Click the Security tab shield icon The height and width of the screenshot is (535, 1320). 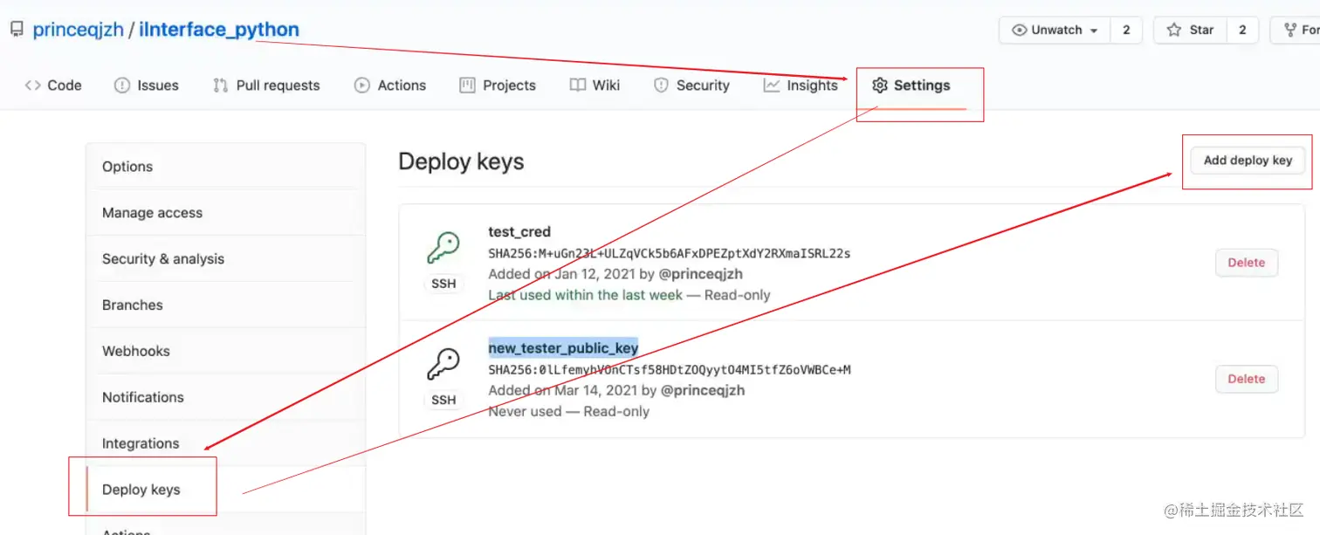[661, 86]
